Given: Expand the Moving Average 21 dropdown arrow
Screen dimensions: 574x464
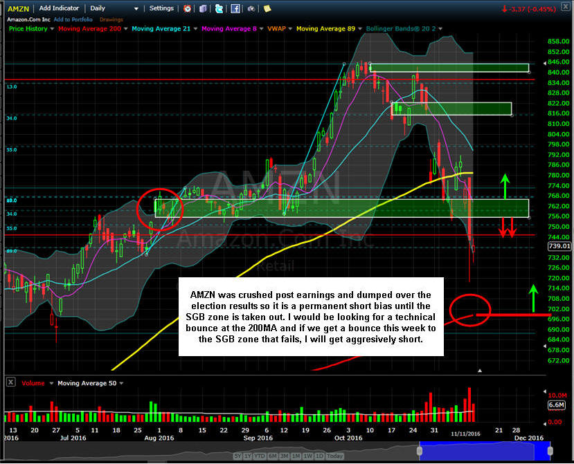Looking at the screenshot, I should (195, 29).
